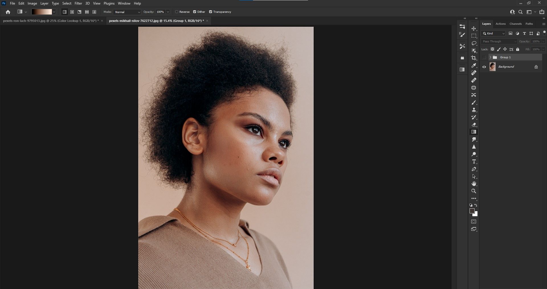
Task: Swap foreground and background colors
Action: pos(476,205)
